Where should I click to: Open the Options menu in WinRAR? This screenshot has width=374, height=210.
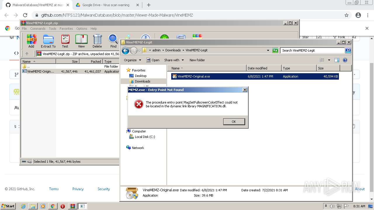[82, 29]
